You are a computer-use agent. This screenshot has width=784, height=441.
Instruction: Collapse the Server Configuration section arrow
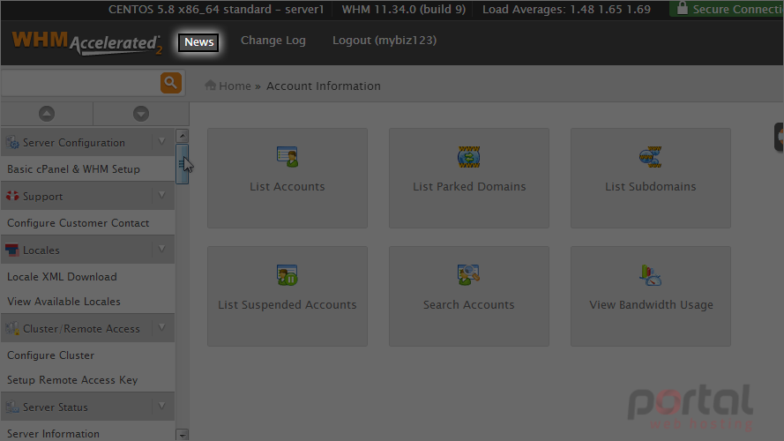162,142
